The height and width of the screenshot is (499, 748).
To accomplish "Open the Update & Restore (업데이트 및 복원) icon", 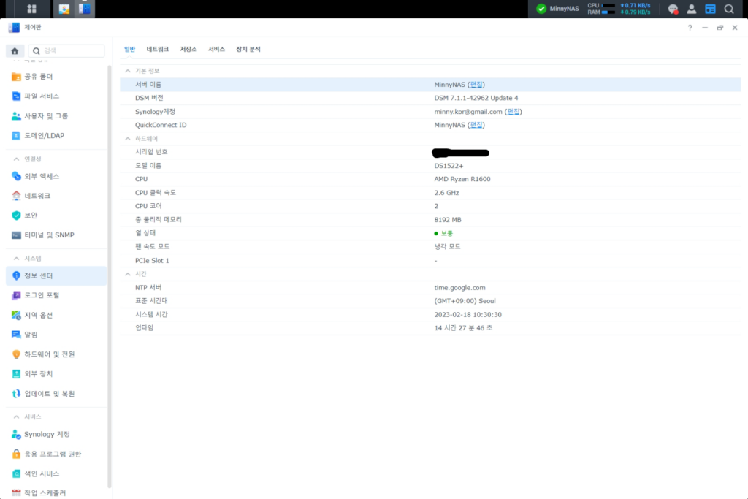I will [x=16, y=394].
